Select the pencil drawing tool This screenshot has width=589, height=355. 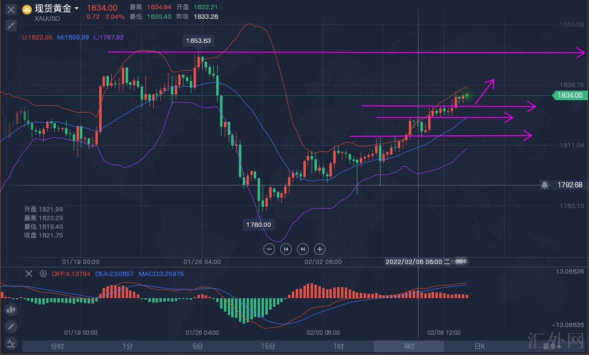[11, 327]
